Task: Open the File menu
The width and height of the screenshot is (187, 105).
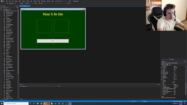Action: pos(4,1)
